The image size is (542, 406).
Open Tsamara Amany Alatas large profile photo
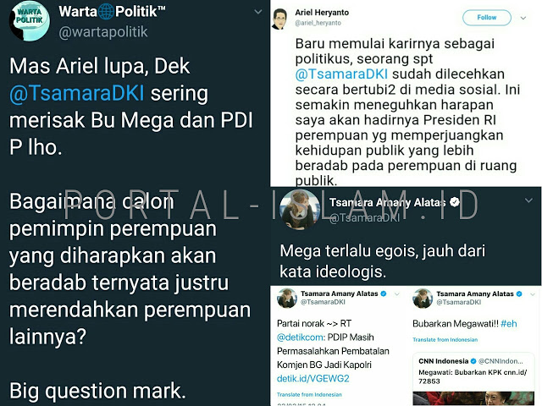pos(300,209)
